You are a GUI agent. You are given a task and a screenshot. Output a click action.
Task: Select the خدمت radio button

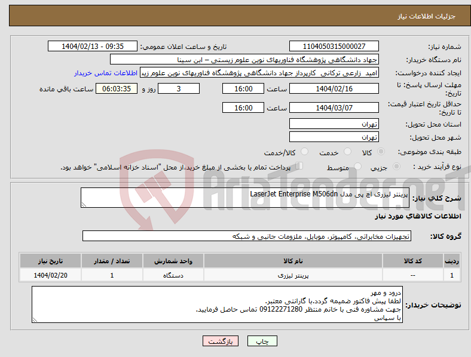point(347,152)
